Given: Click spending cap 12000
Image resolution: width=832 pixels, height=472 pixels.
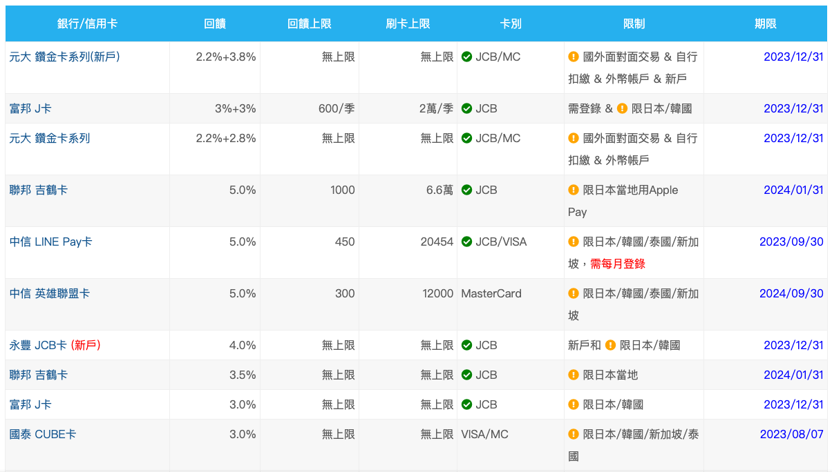Looking at the screenshot, I should pos(438,293).
